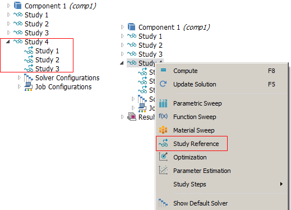291x210 pixels.
Task: Click the Parameter Estimation chart icon
Action: pyautogui.click(x=163, y=170)
